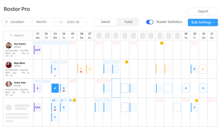Switch to the Detail tab
221x130 pixels.
(x=105, y=22)
